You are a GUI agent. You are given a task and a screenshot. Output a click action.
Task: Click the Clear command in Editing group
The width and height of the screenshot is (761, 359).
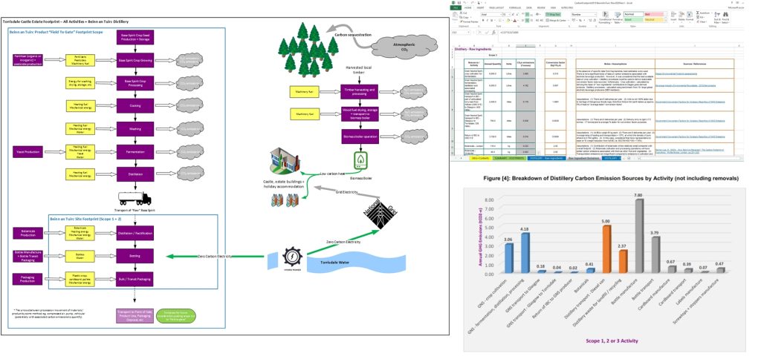pyautogui.click(x=702, y=22)
